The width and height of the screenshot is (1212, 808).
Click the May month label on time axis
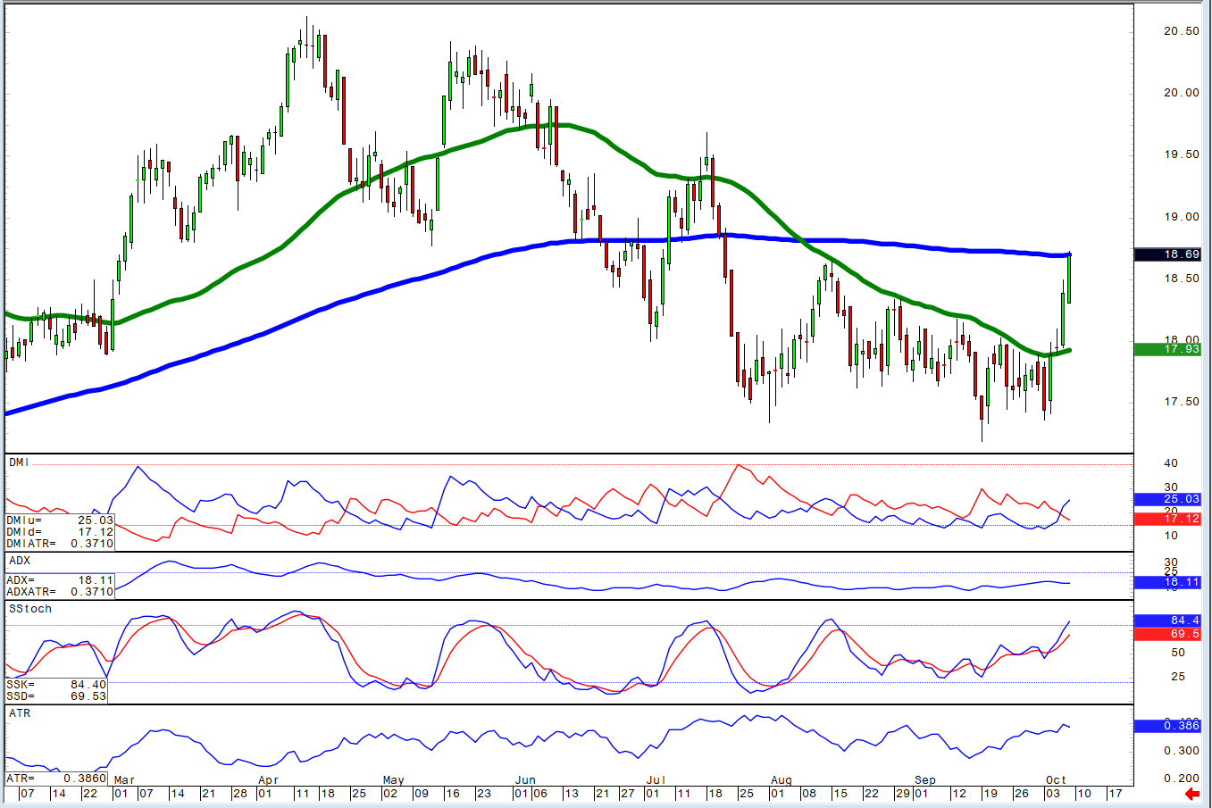[393, 780]
